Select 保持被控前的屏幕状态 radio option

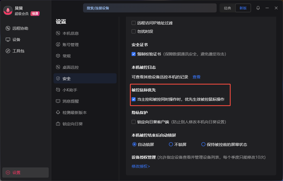coord(203,144)
